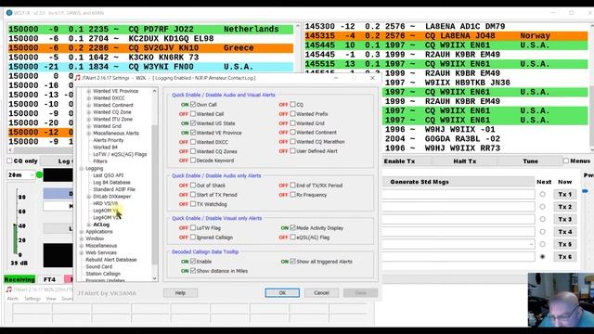Enable the Wanted CQ Marathon checkbox
This screenshot has height=334, width=594.
(293, 142)
